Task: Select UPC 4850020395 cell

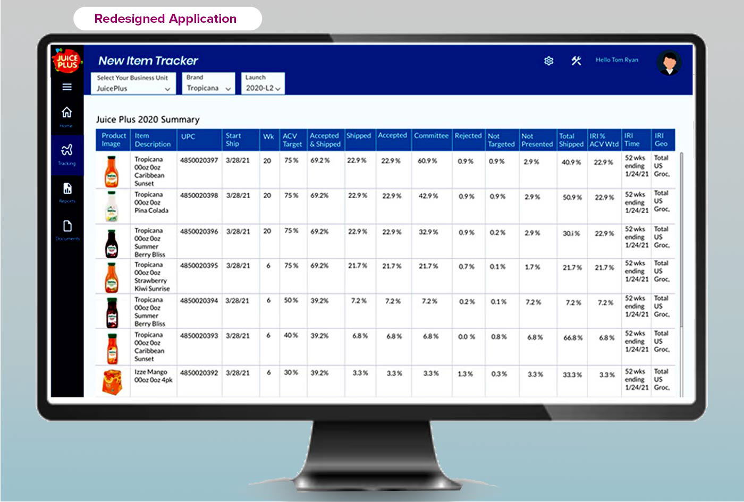Action: (x=199, y=265)
